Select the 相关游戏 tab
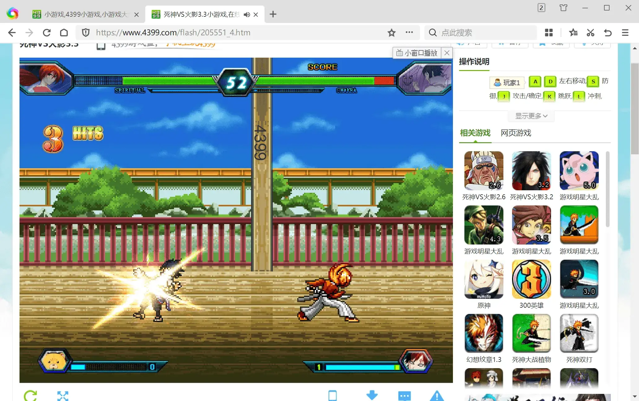639x401 pixels. [x=475, y=133]
